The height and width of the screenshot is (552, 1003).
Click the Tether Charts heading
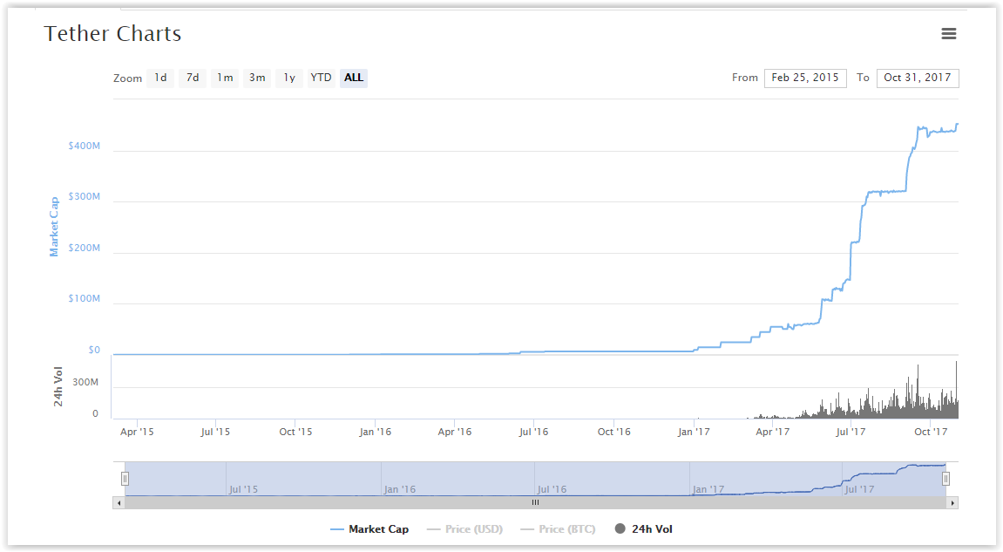[x=112, y=33]
